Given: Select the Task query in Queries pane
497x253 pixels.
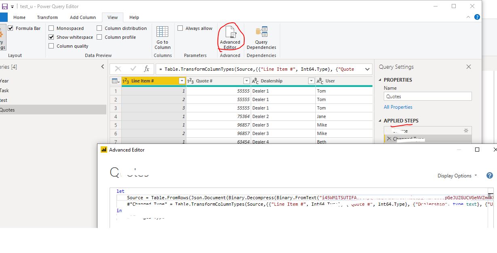Looking at the screenshot, I should click(53, 90).
